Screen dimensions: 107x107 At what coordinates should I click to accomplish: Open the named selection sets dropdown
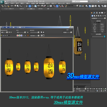coord(73,6)
